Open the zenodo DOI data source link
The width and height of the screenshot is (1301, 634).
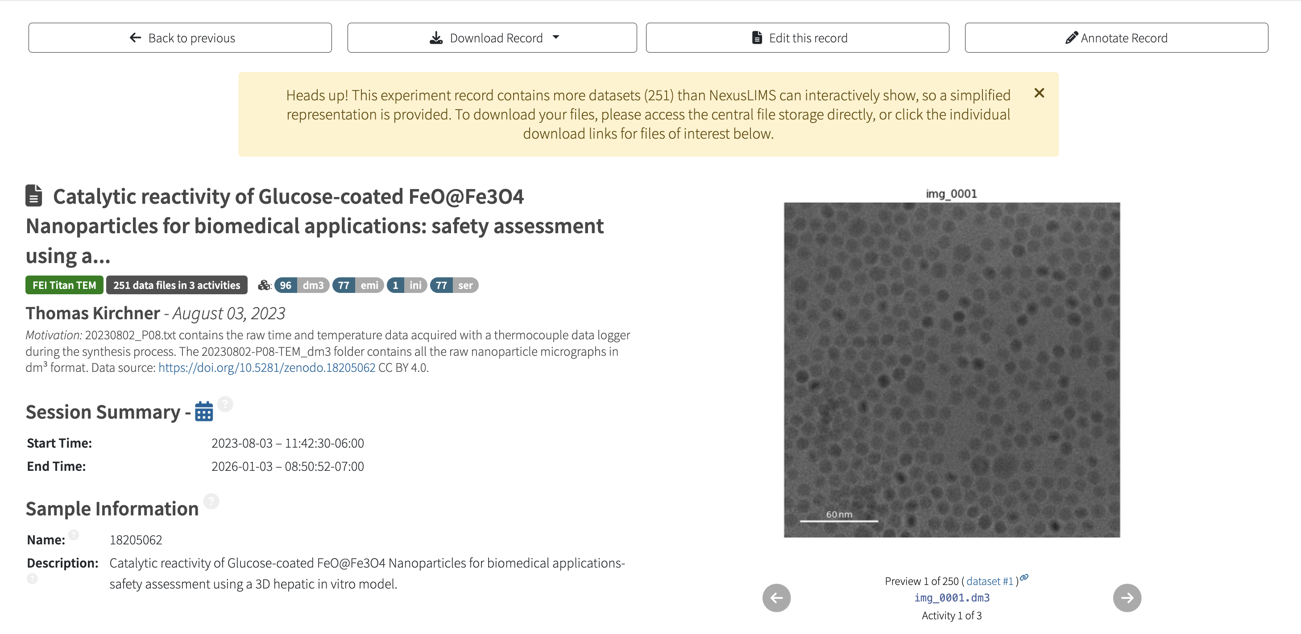tap(267, 367)
